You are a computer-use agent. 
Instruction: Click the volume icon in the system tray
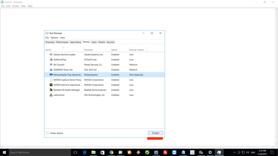coord(247,152)
